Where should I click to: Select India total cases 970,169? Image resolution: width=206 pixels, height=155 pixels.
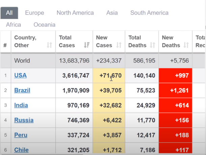pyautogui.click(x=78, y=105)
